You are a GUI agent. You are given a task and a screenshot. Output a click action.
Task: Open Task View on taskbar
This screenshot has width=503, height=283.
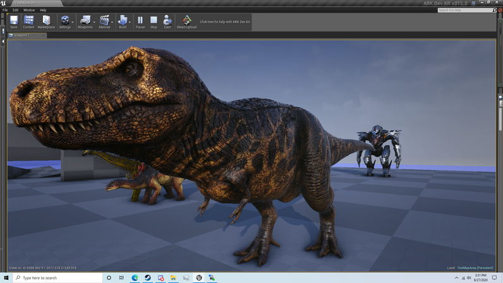121,277
